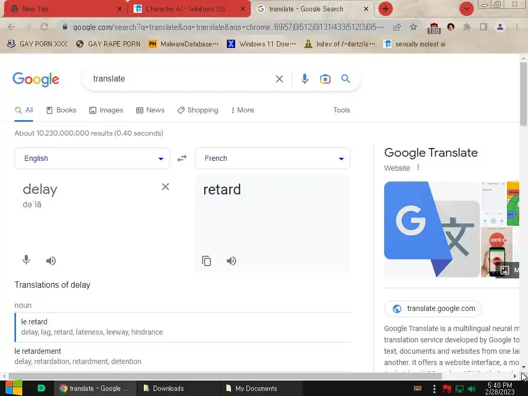Go back to previous page
The image size is (528, 396).
pos(11,27)
